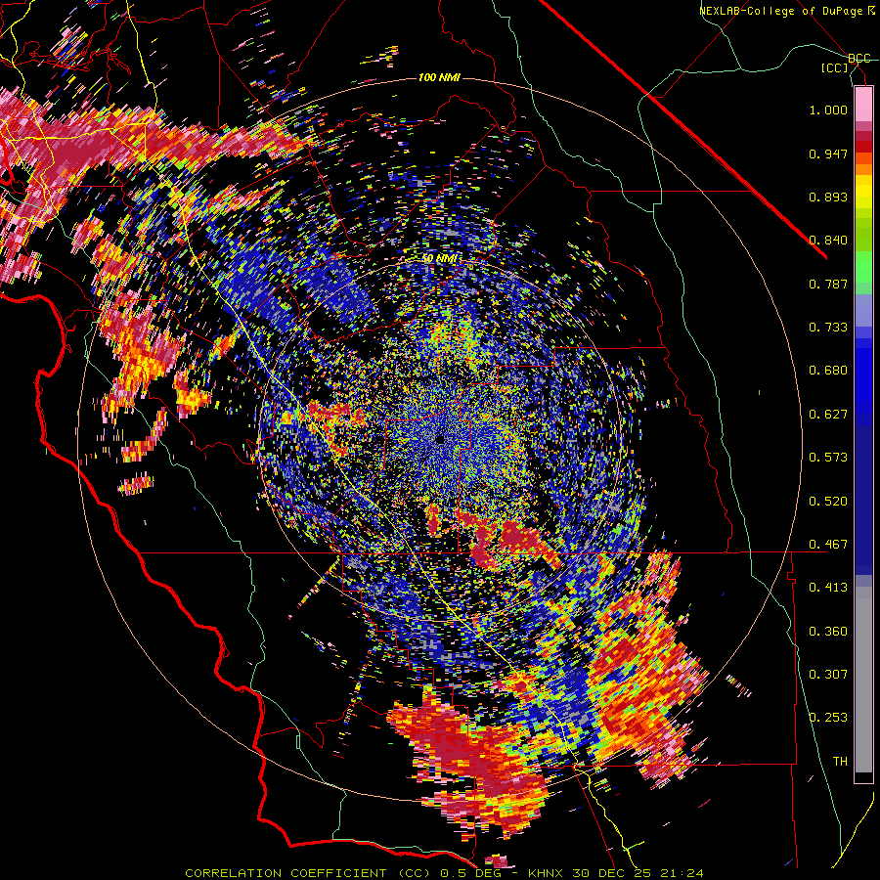Screen dimensions: 880x880
Task: Click the 0.893 legend value
Action: [x=828, y=197]
